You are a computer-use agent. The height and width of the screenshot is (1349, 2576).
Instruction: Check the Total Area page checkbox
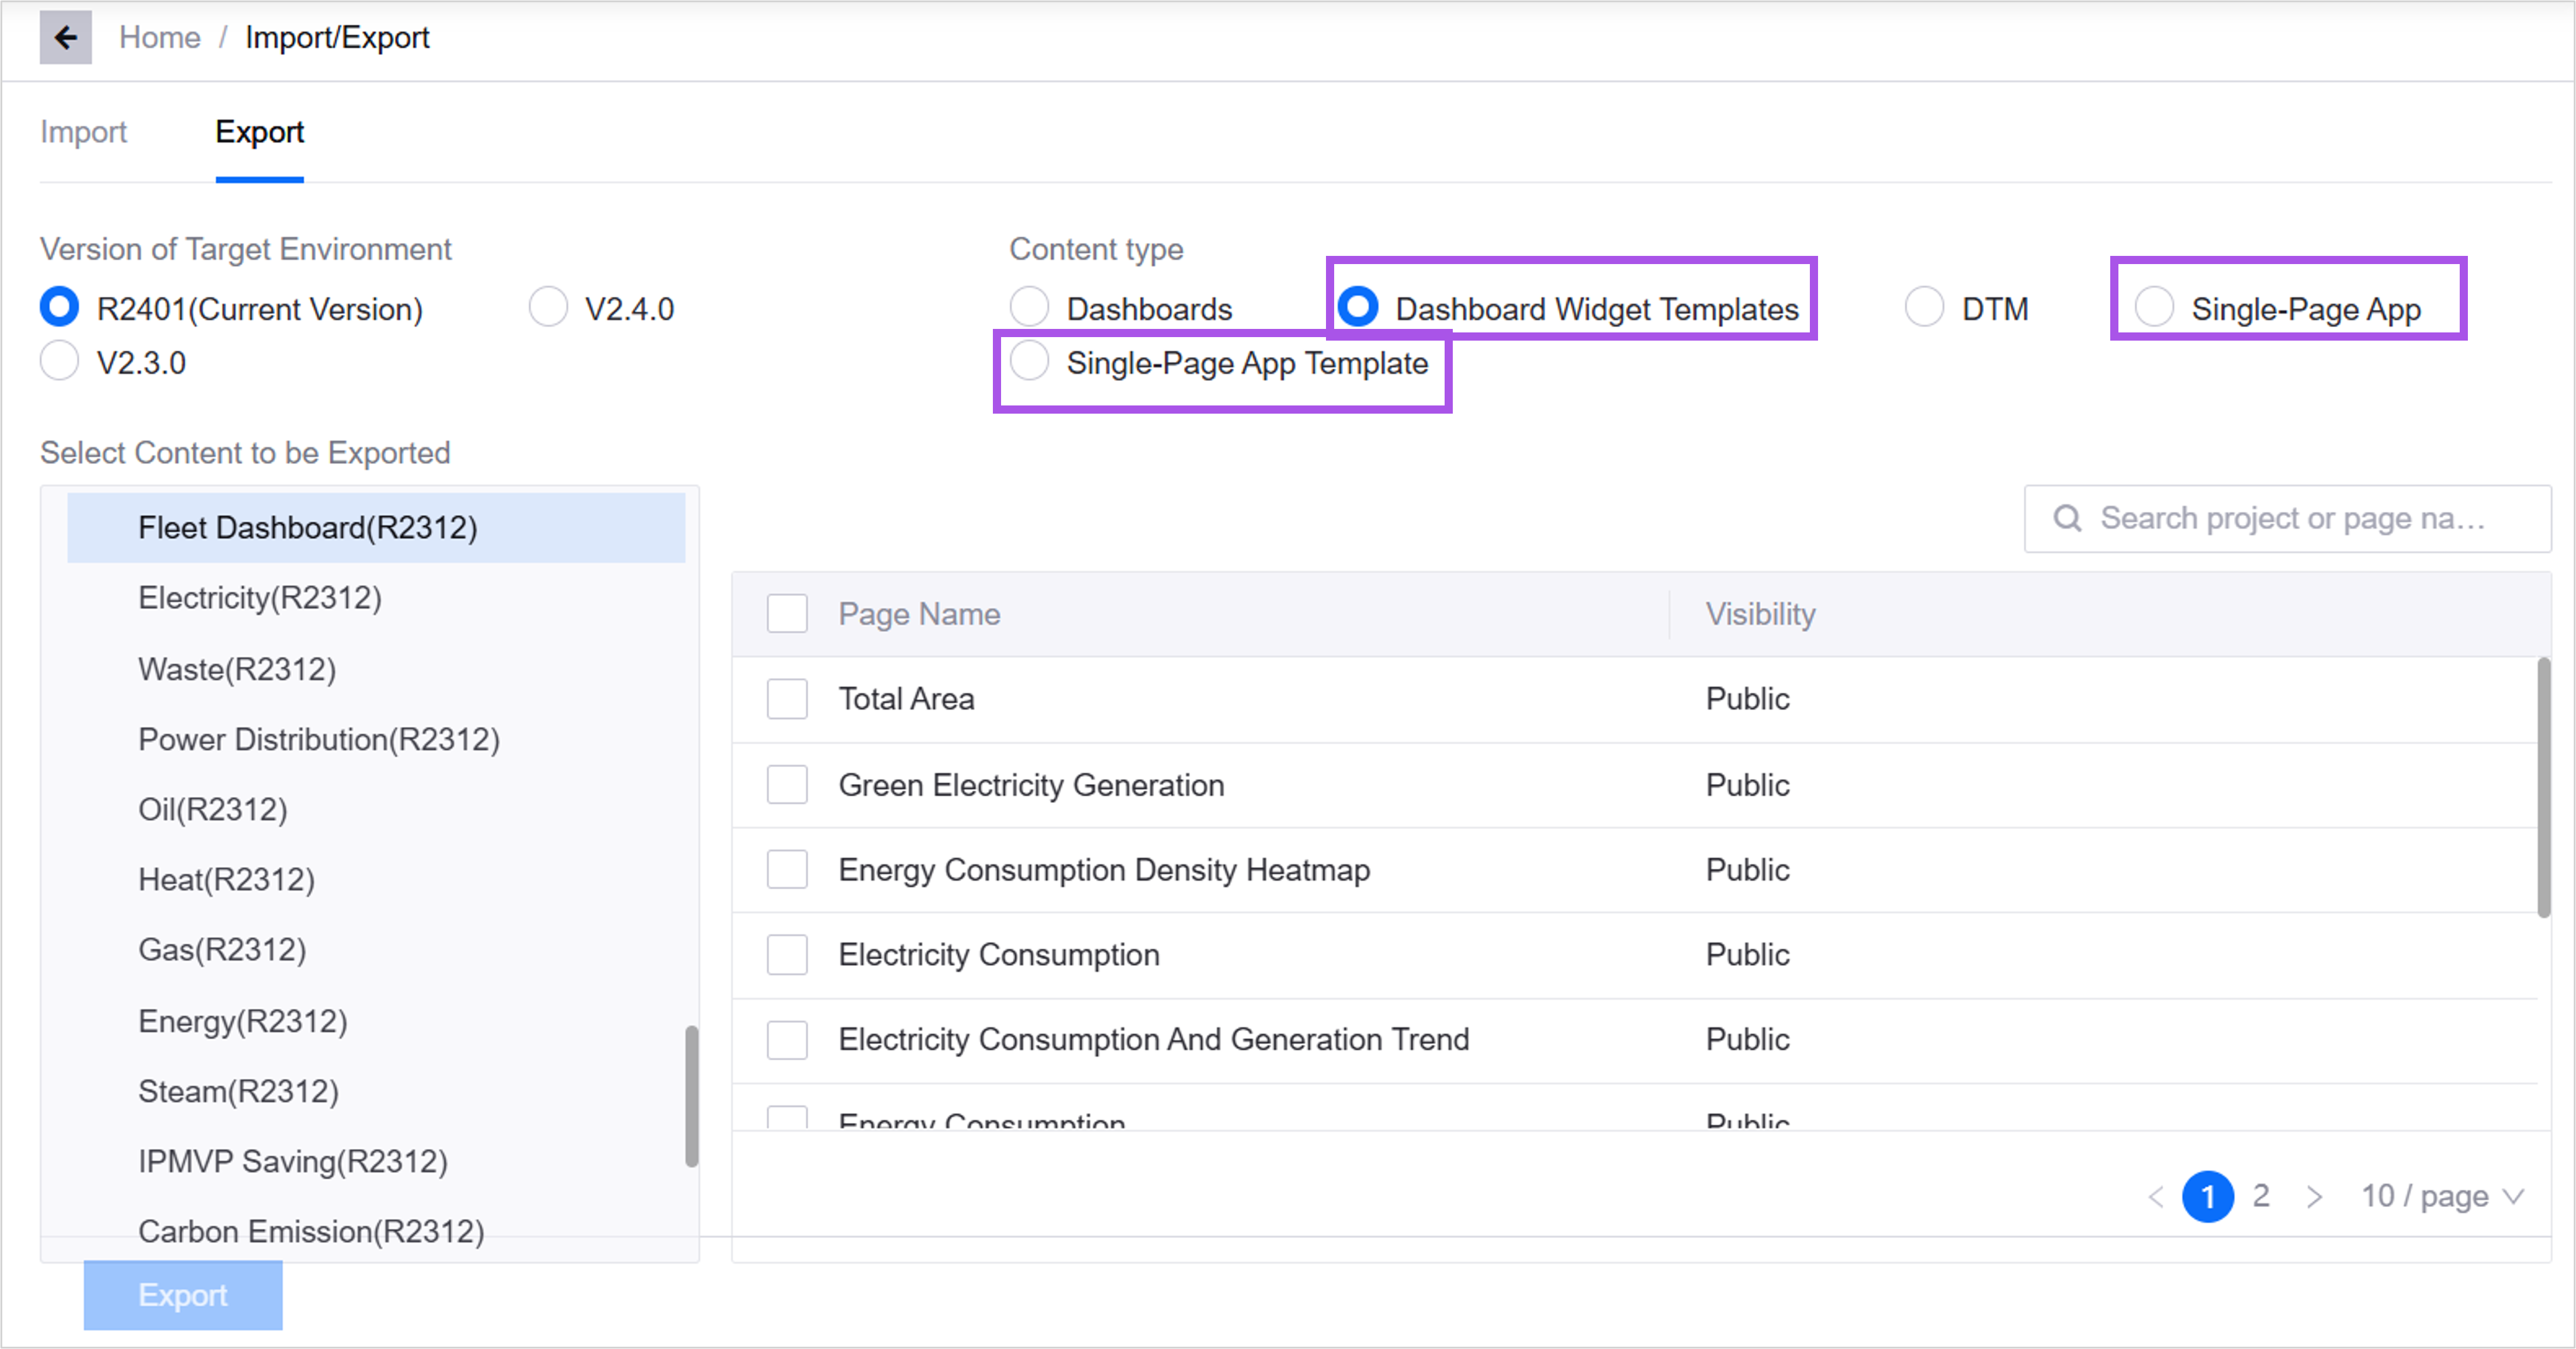pyautogui.click(x=787, y=699)
